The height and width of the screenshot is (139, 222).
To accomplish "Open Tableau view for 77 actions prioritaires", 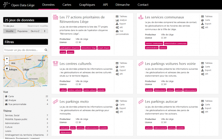I will pos(121,16).
